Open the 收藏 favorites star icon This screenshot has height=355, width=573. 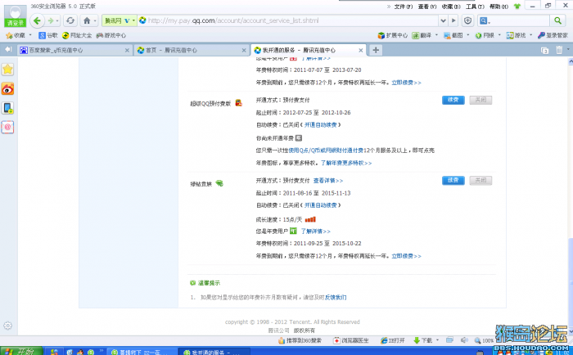tap(9, 35)
